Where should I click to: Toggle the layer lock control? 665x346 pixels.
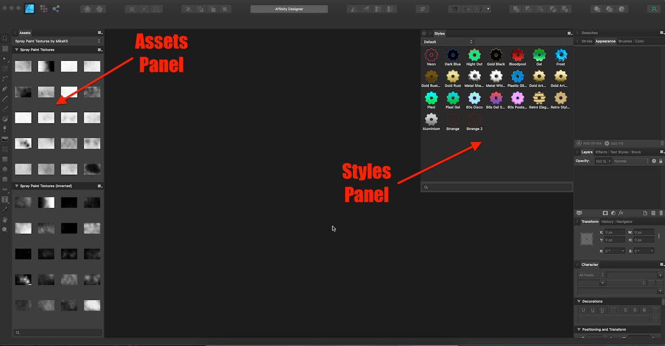click(x=660, y=161)
